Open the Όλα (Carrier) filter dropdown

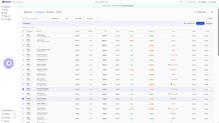click(x=93, y=19)
